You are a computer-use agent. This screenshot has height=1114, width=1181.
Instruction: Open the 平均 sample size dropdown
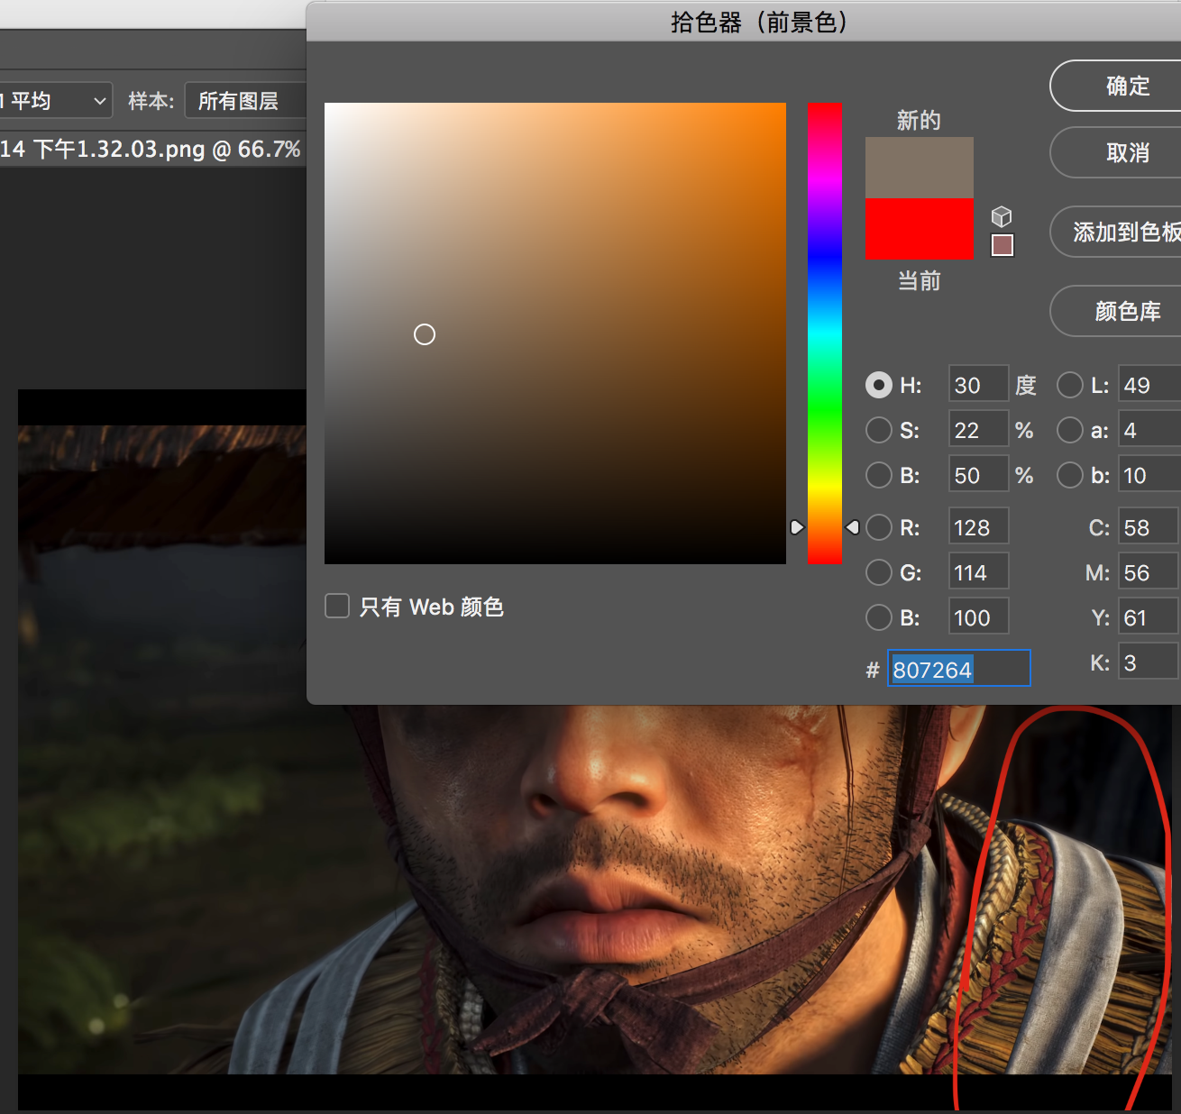[x=56, y=101]
